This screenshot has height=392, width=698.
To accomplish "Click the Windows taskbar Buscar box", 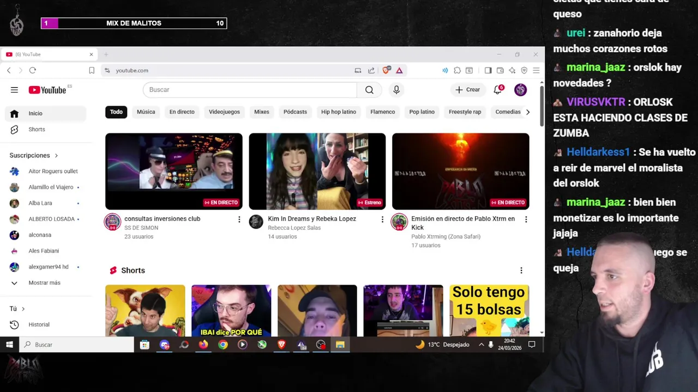I will [x=76, y=345].
